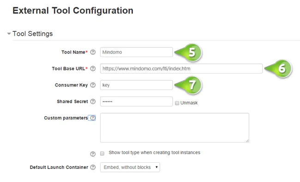
Task: Click the green step 6 marker
Action: coord(278,68)
